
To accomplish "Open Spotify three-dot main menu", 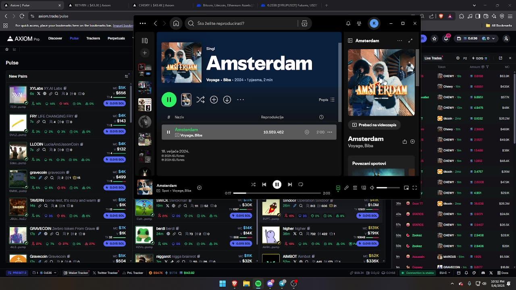I will tap(143, 23).
